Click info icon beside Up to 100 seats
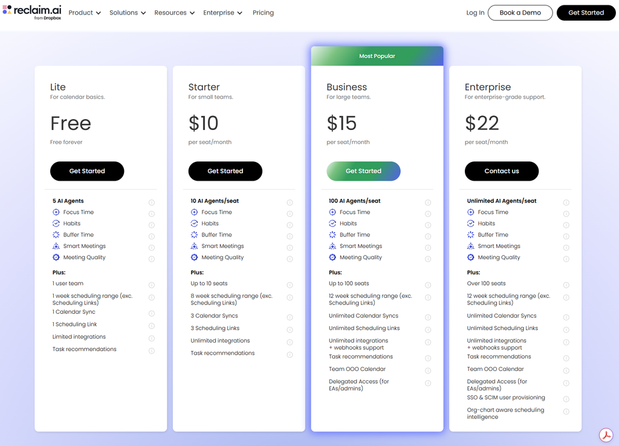The height and width of the screenshot is (446, 619). (x=428, y=285)
